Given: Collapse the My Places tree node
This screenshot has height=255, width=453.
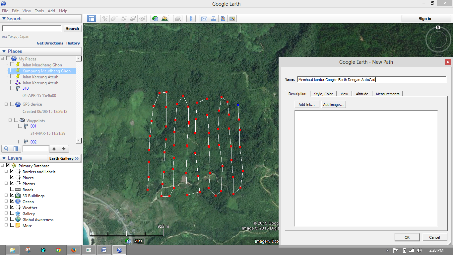Looking at the screenshot, I should pos(2,58).
